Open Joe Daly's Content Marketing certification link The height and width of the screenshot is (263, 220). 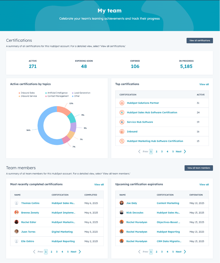point(168,203)
